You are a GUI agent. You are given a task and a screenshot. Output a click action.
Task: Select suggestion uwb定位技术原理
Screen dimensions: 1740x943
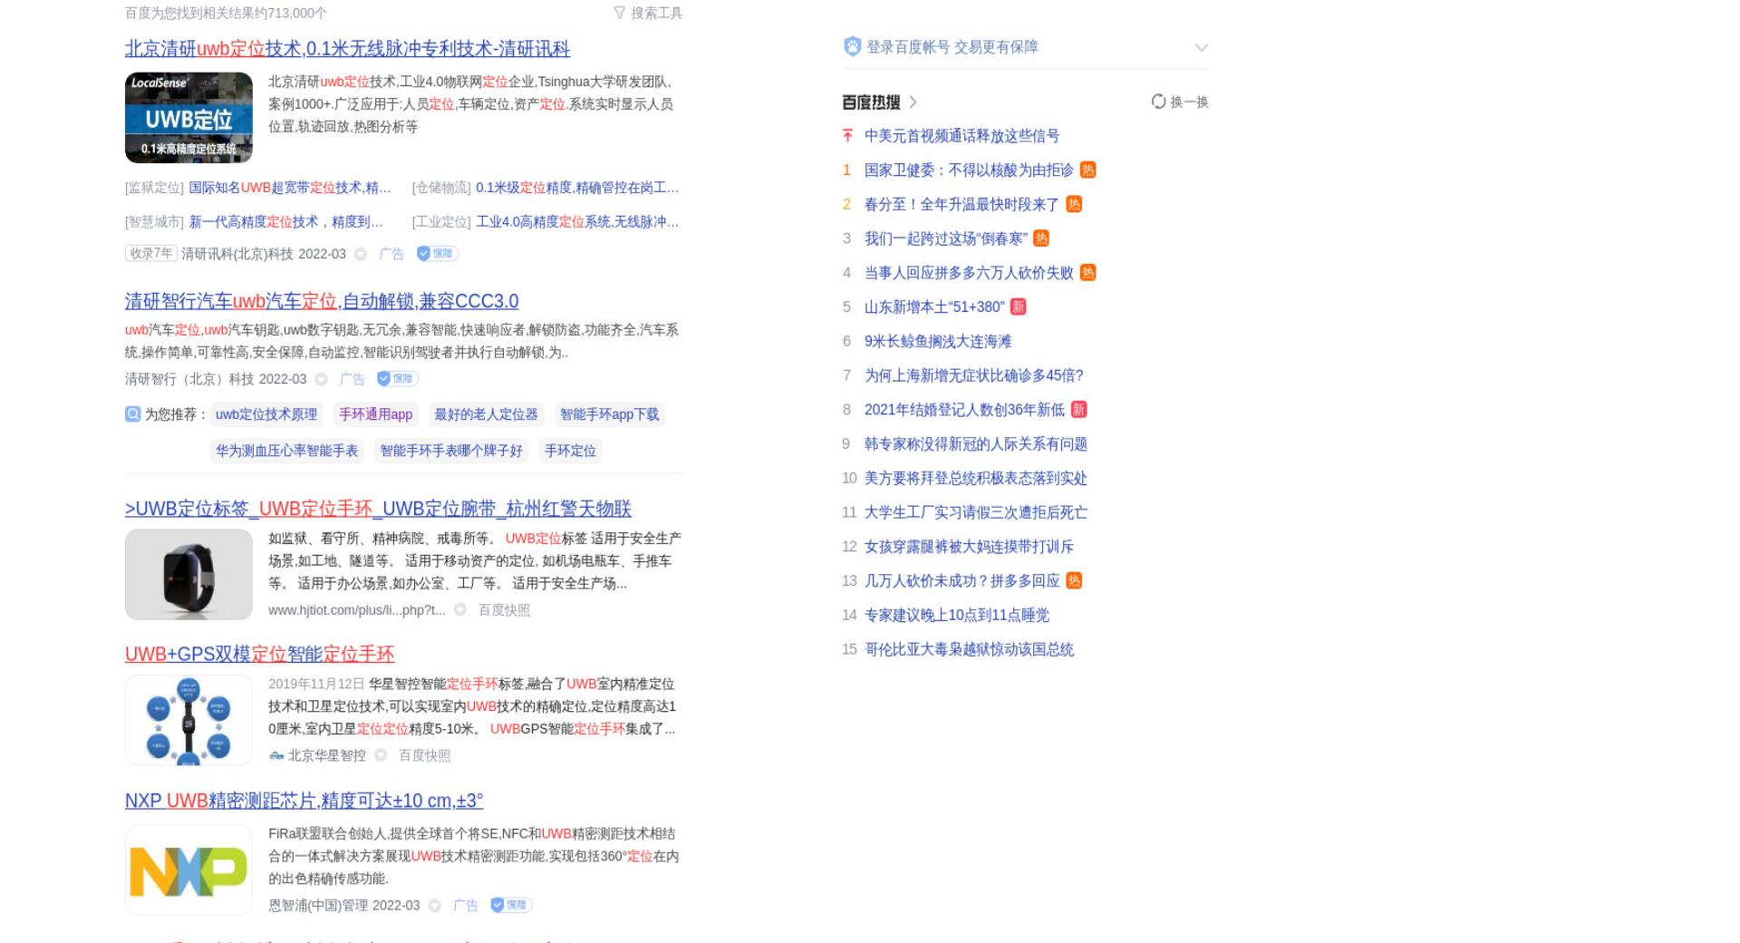pyautogui.click(x=266, y=414)
